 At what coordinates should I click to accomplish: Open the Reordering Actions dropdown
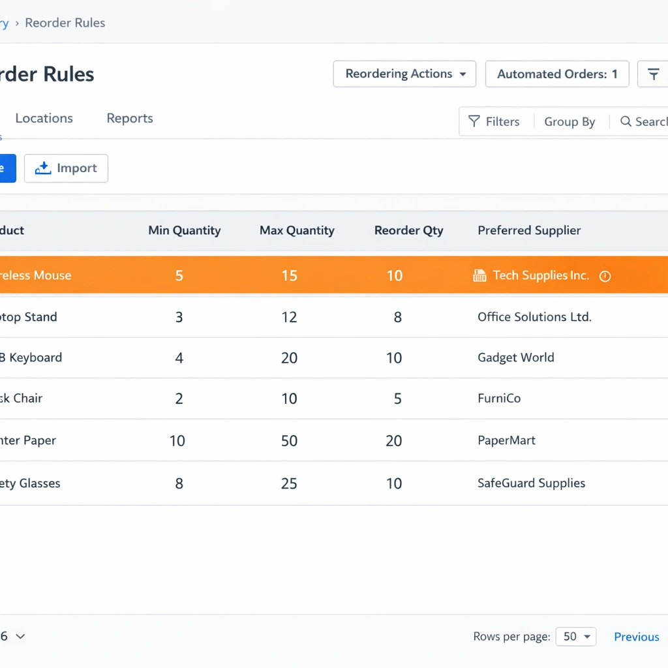404,74
